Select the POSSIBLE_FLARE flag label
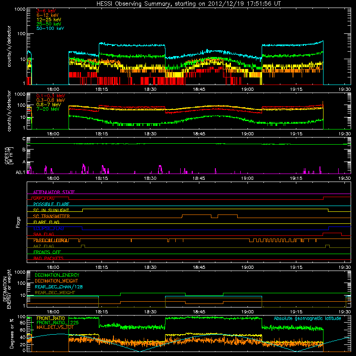The image size is (356, 356). (51, 204)
